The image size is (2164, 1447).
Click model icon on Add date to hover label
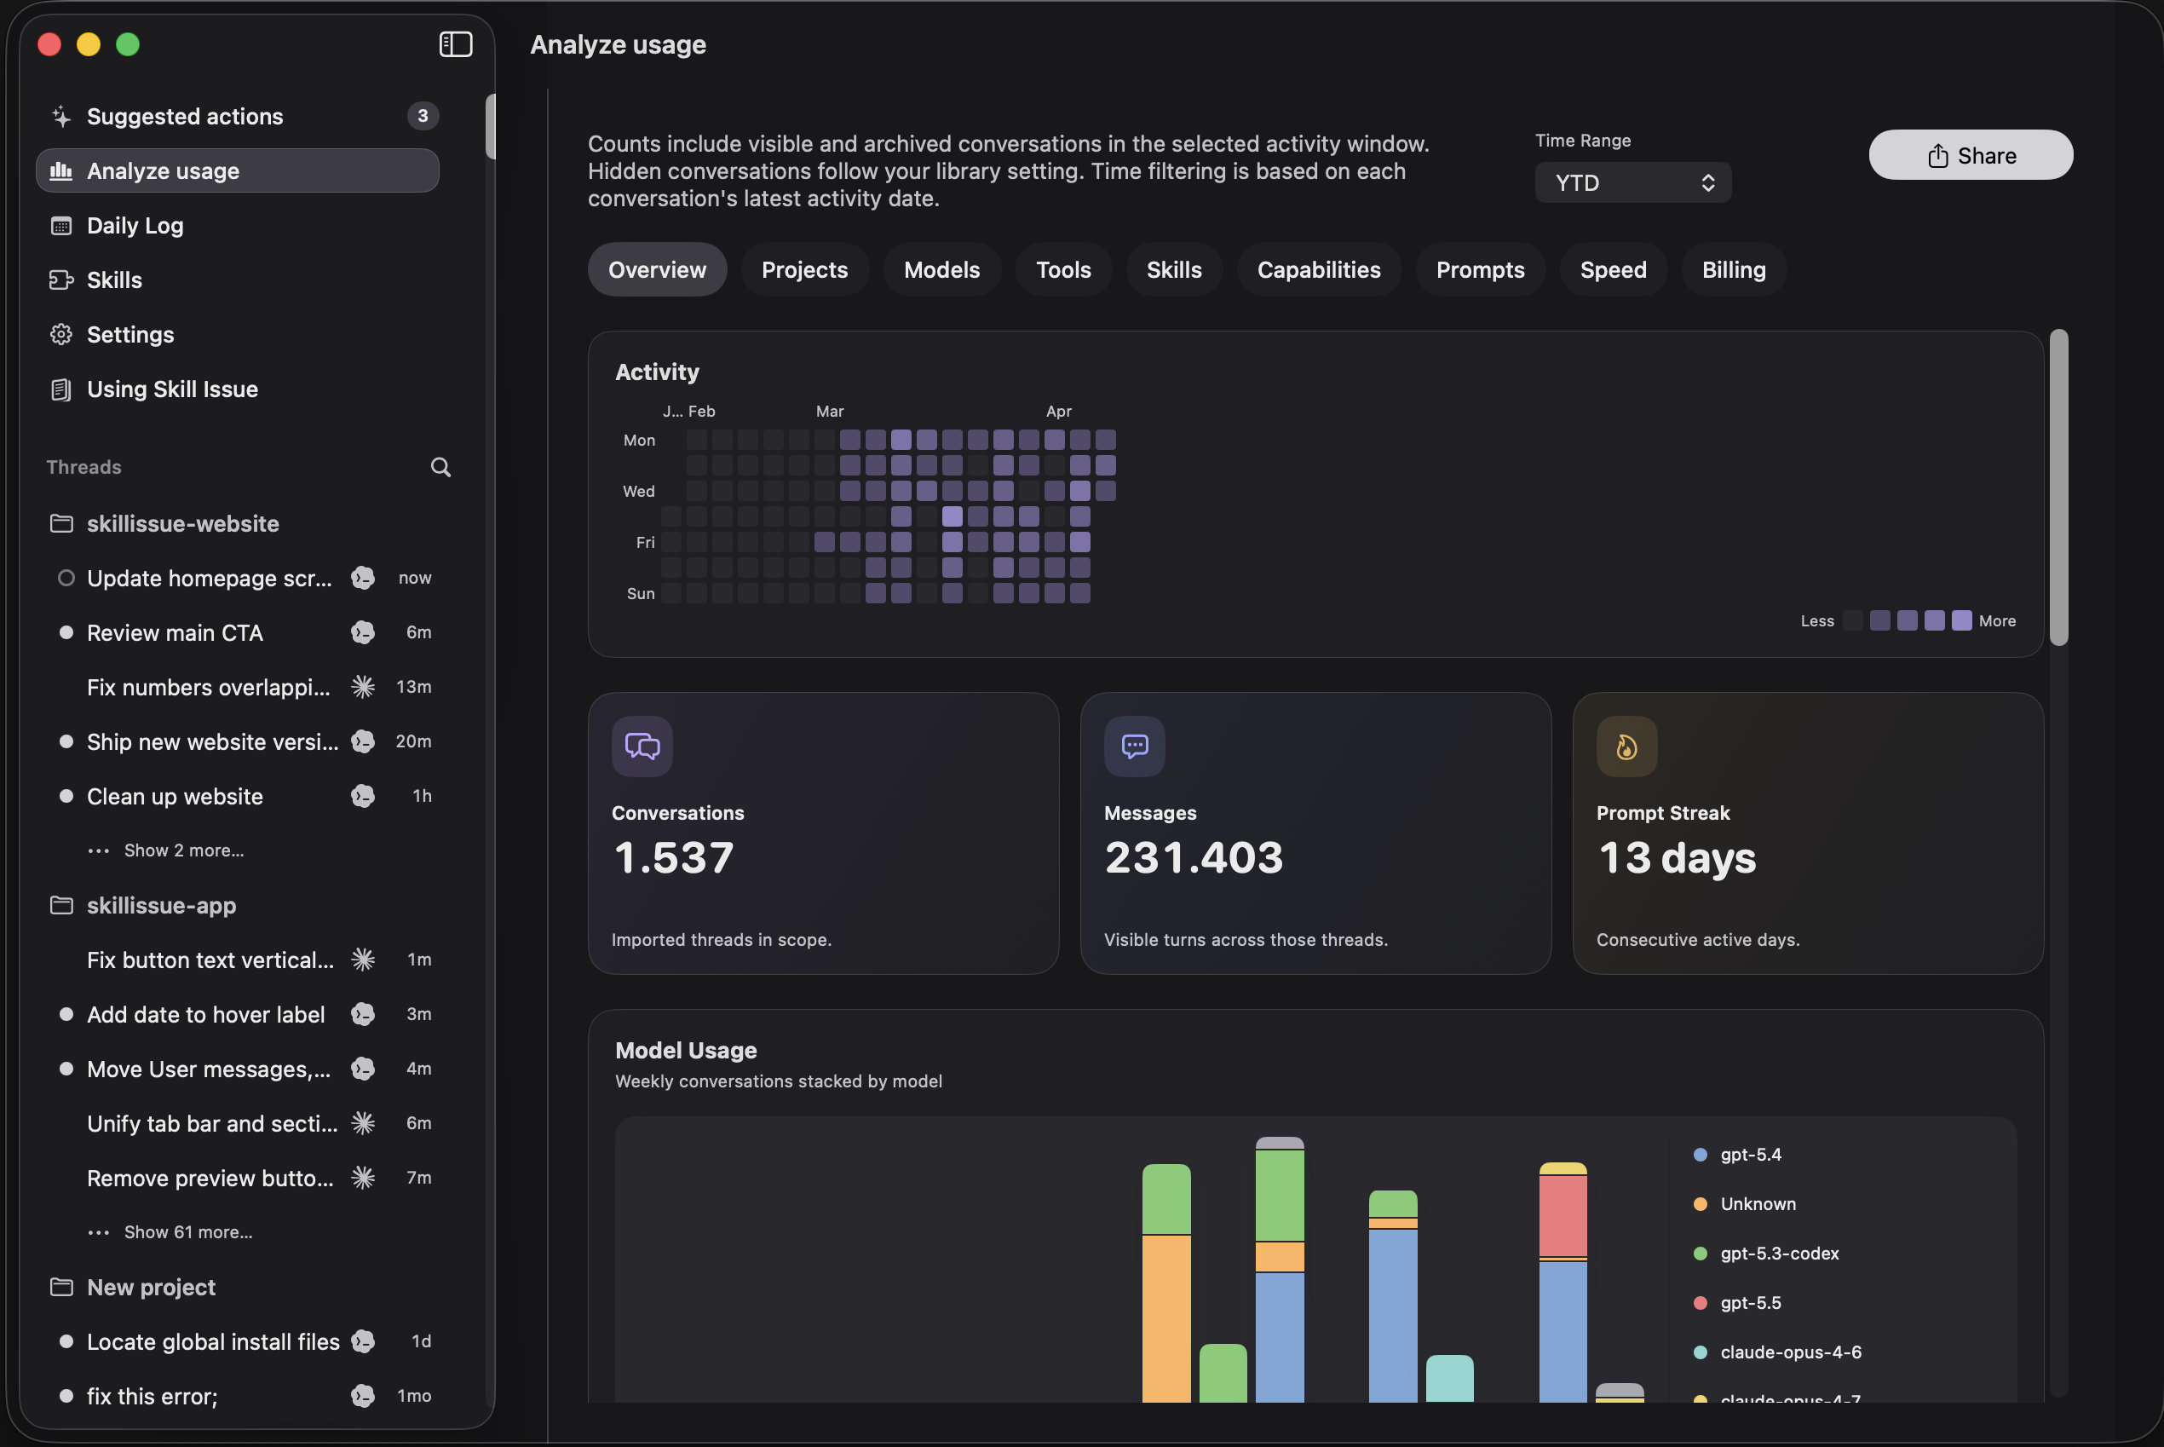coord(362,1014)
